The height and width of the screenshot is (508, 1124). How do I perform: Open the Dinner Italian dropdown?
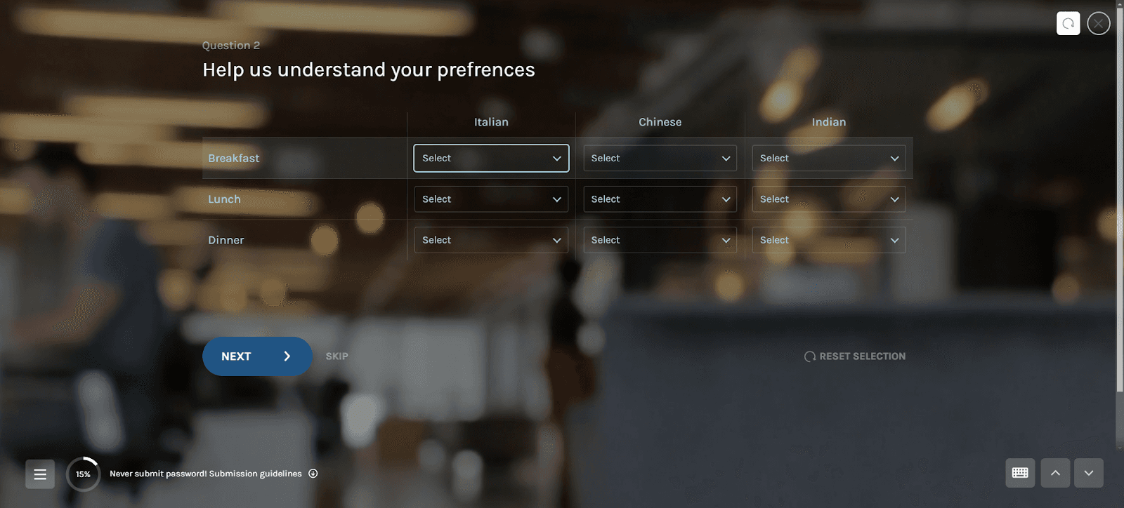click(x=491, y=240)
